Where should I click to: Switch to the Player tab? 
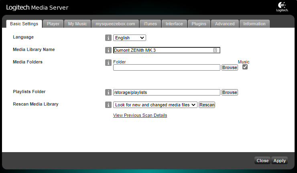(x=53, y=24)
